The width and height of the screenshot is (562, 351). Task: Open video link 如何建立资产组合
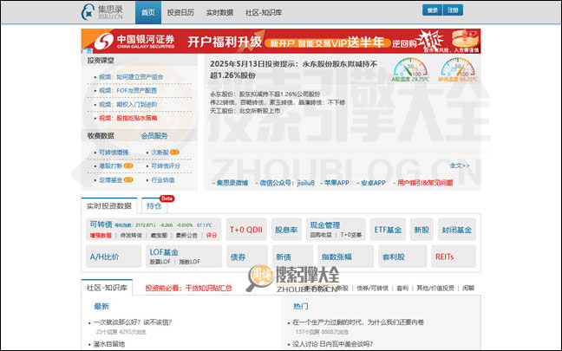coord(131,77)
